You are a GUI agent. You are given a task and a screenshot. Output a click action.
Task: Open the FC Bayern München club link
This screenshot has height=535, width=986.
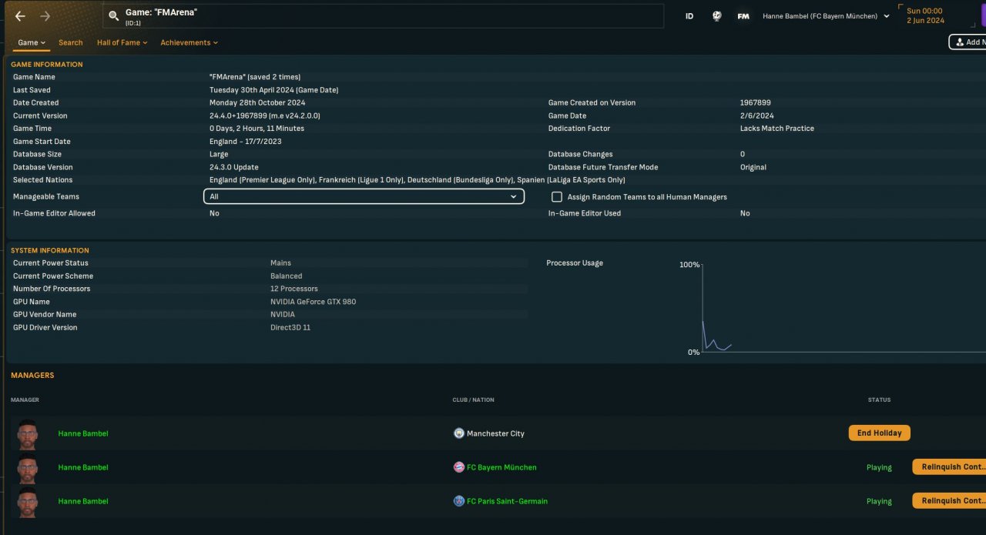click(x=501, y=467)
